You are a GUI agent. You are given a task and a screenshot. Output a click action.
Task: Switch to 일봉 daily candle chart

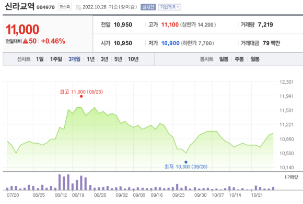[x=224, y=59]
